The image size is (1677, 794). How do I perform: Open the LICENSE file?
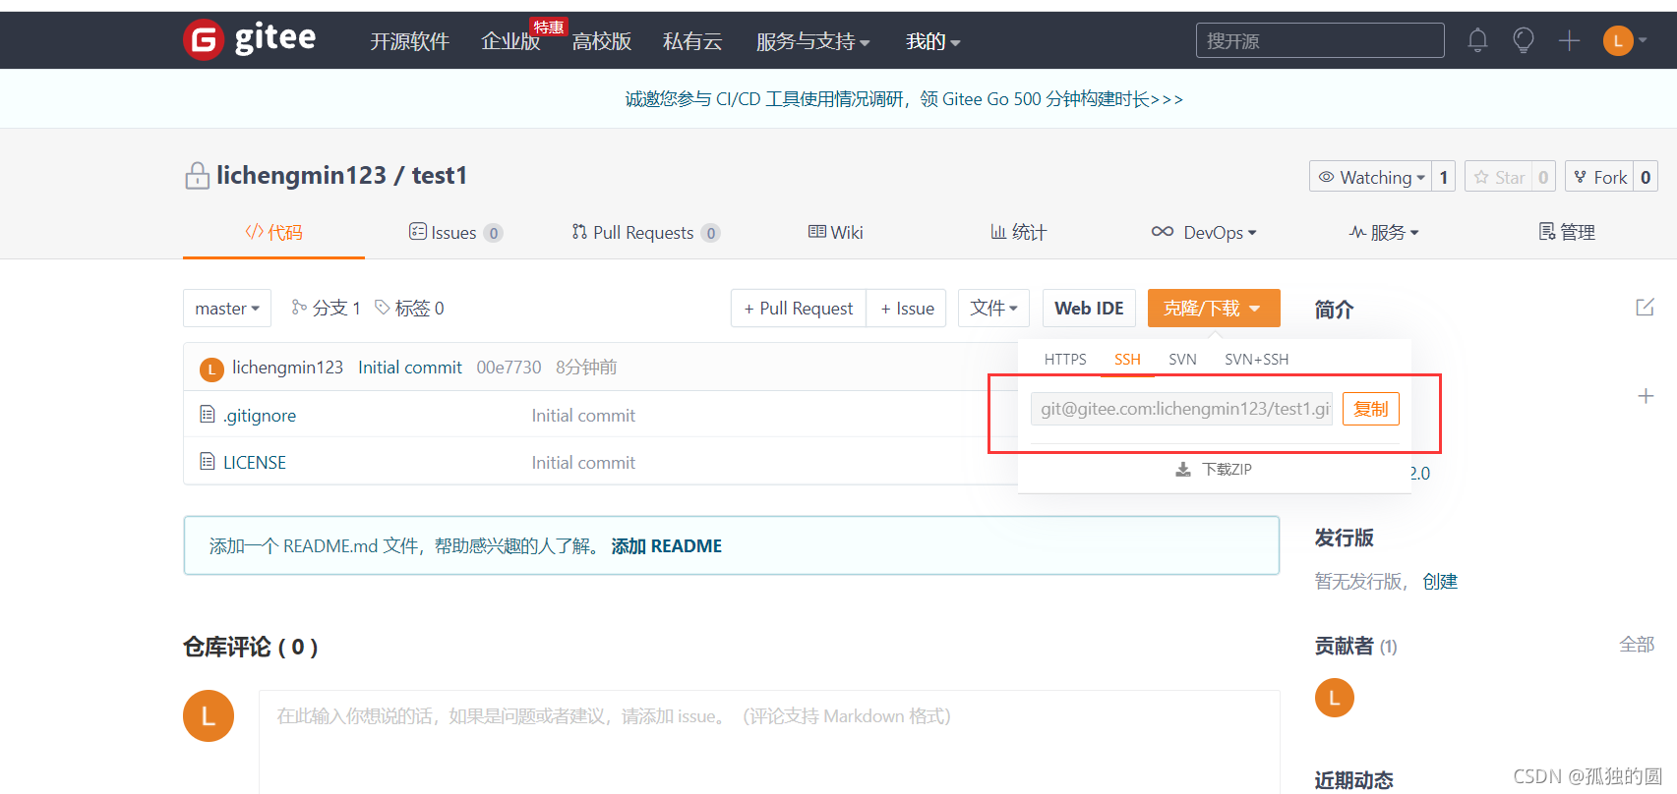click(255, 463)
